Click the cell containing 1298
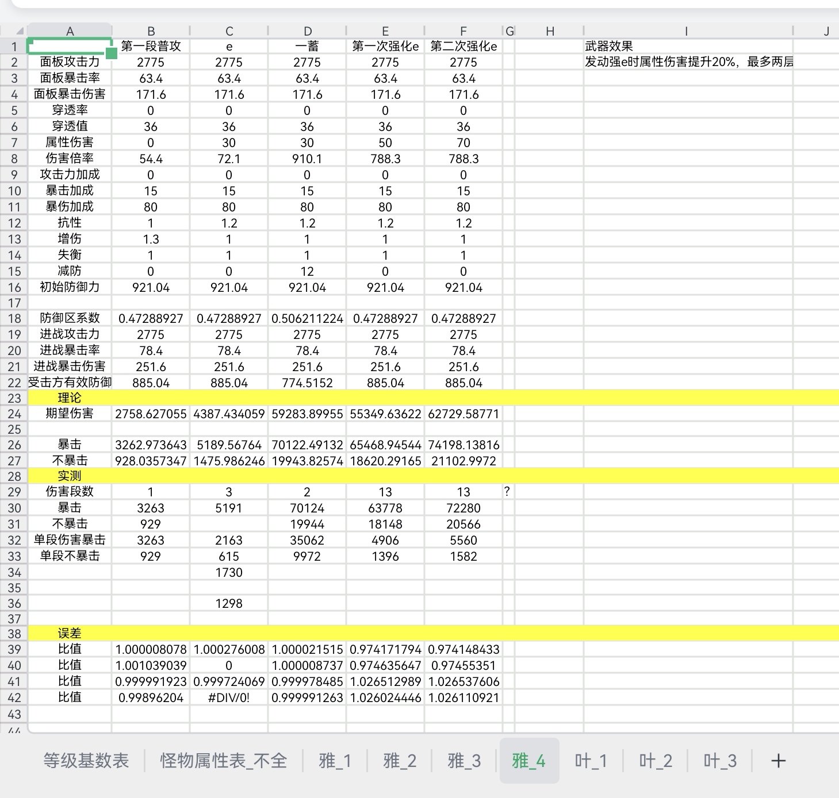This screenshot has height=798, width=839. point(229,603)
